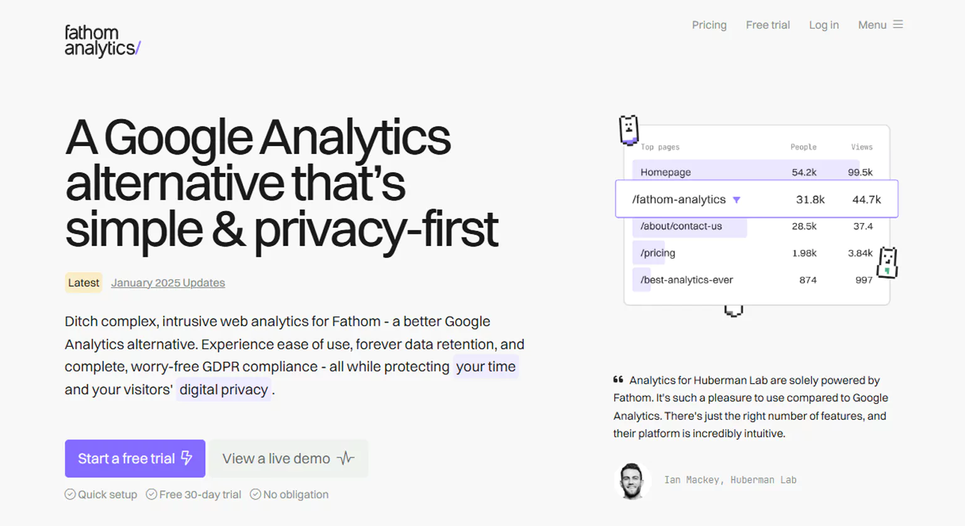Click the pulse icon on the live demo button
Viewport: 965px width, 526px height.
(345, 458)
